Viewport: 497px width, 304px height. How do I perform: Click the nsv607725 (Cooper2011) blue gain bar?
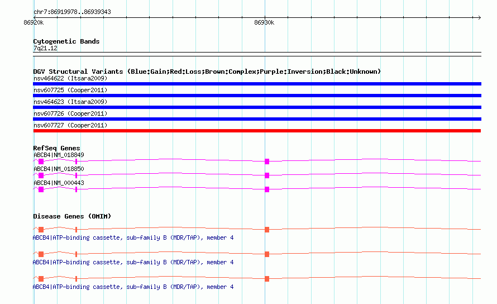(257, 96)
